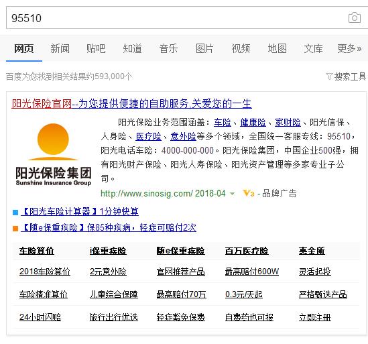Open the 自费药也可报 link
This screenshot has width=368, height=344.
point(249,317)
